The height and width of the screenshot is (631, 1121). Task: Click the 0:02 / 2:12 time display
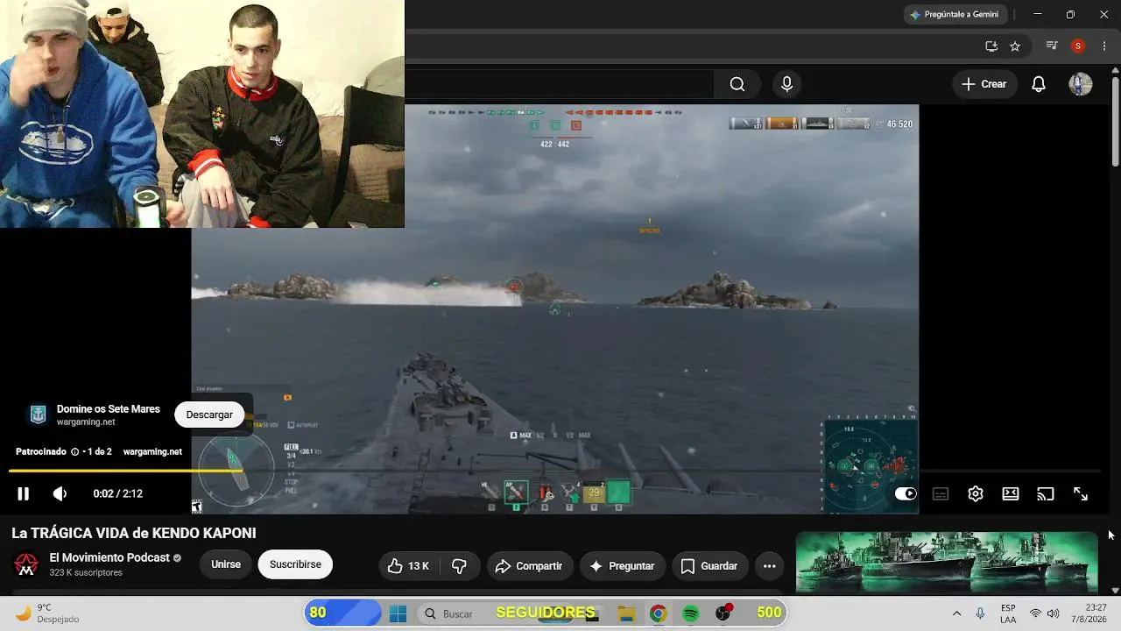pyautogui.click(x=118, y=493)
